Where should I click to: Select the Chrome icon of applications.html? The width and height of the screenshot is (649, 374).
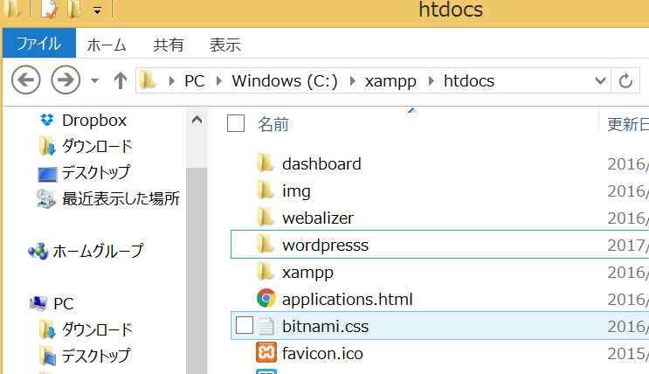[266, 298]
